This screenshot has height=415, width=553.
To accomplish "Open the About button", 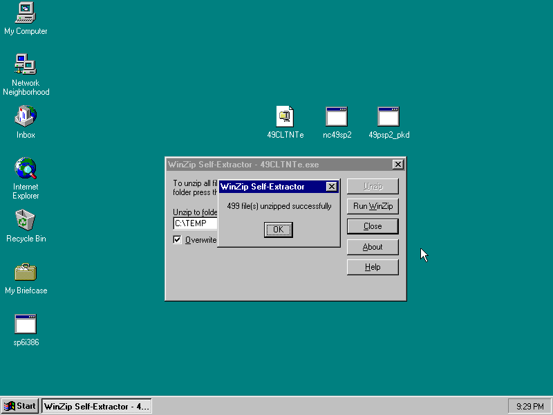I will coord(373,247).
